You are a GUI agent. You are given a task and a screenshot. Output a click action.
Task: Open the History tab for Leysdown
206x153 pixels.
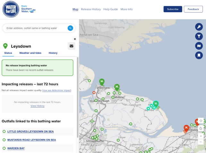pyautogui.click(x=53, y=53)
